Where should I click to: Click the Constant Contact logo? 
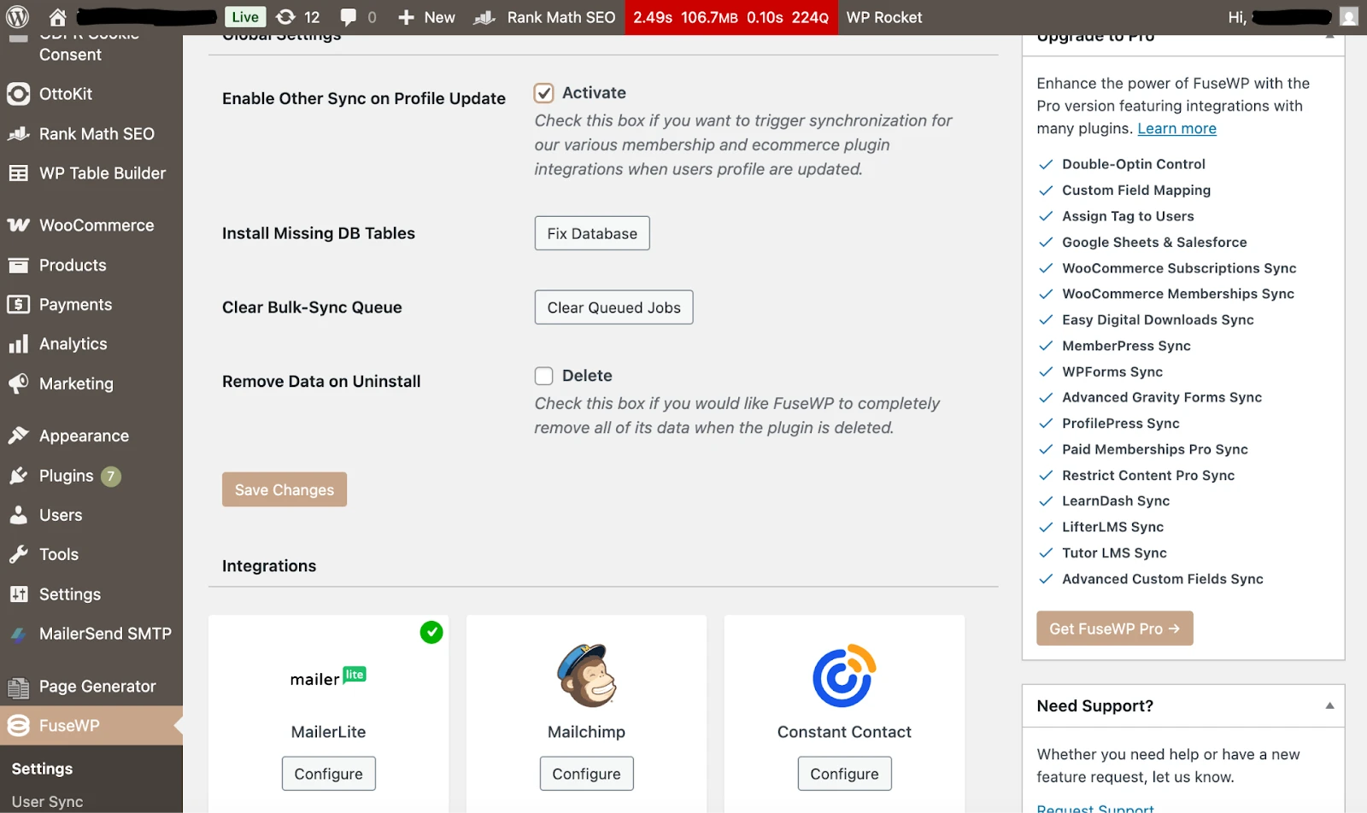(x=844, y=676)
